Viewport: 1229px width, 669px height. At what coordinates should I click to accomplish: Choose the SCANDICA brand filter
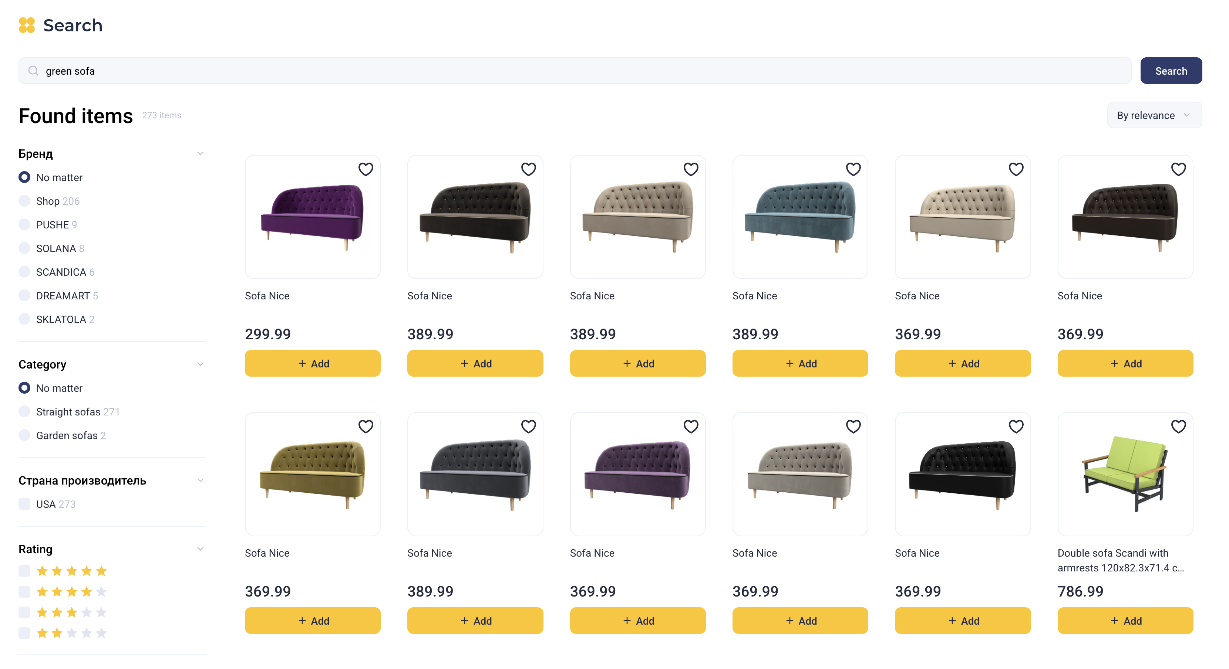[x=24, y=272]
